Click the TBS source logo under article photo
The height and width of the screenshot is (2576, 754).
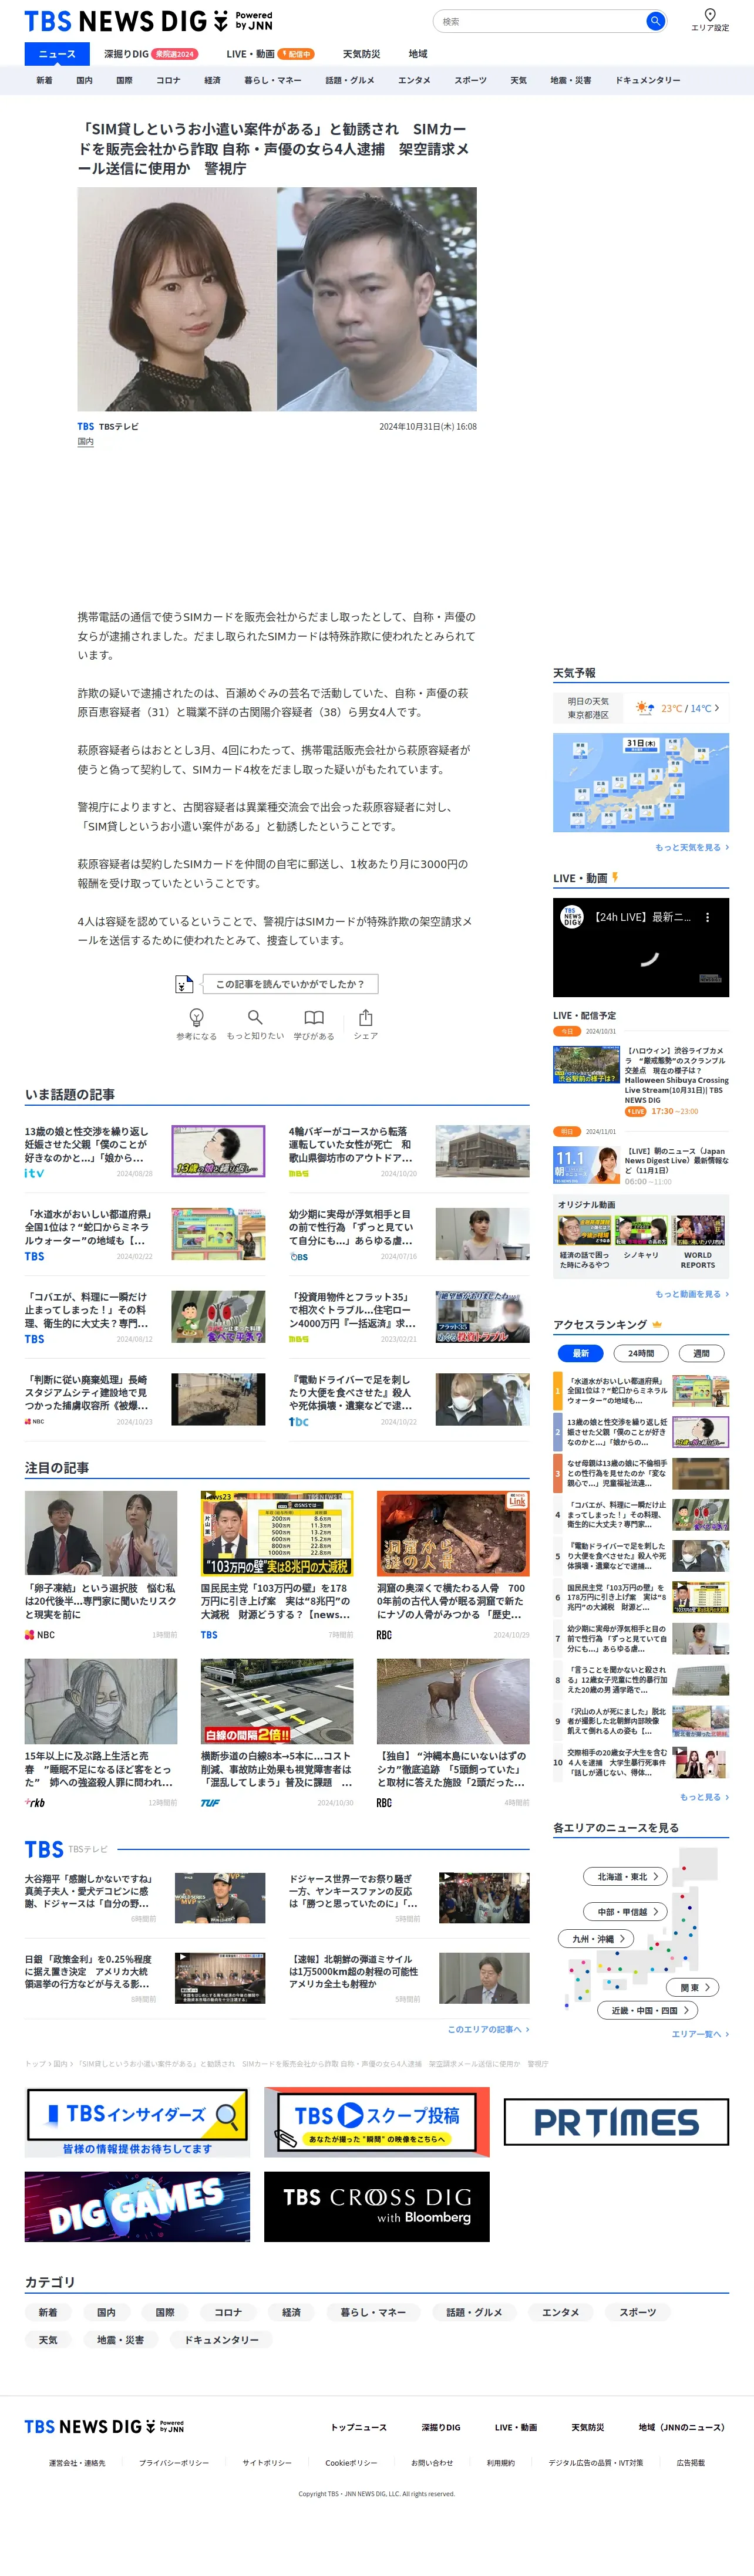coord(86,426)
